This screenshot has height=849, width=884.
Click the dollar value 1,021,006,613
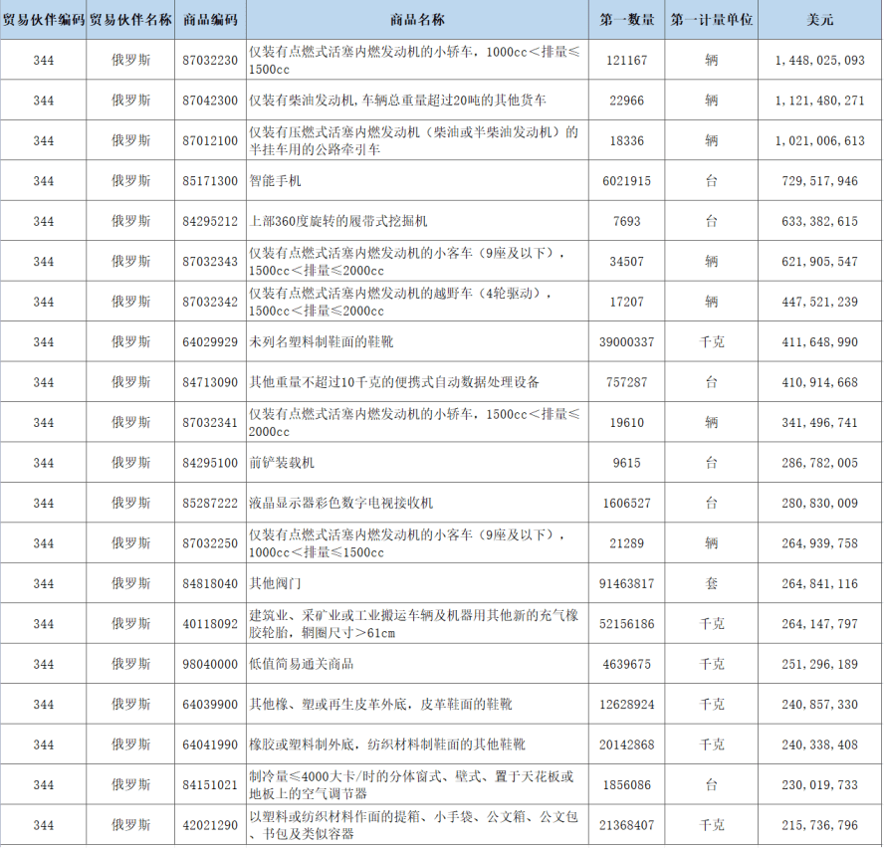click(819, 141)
